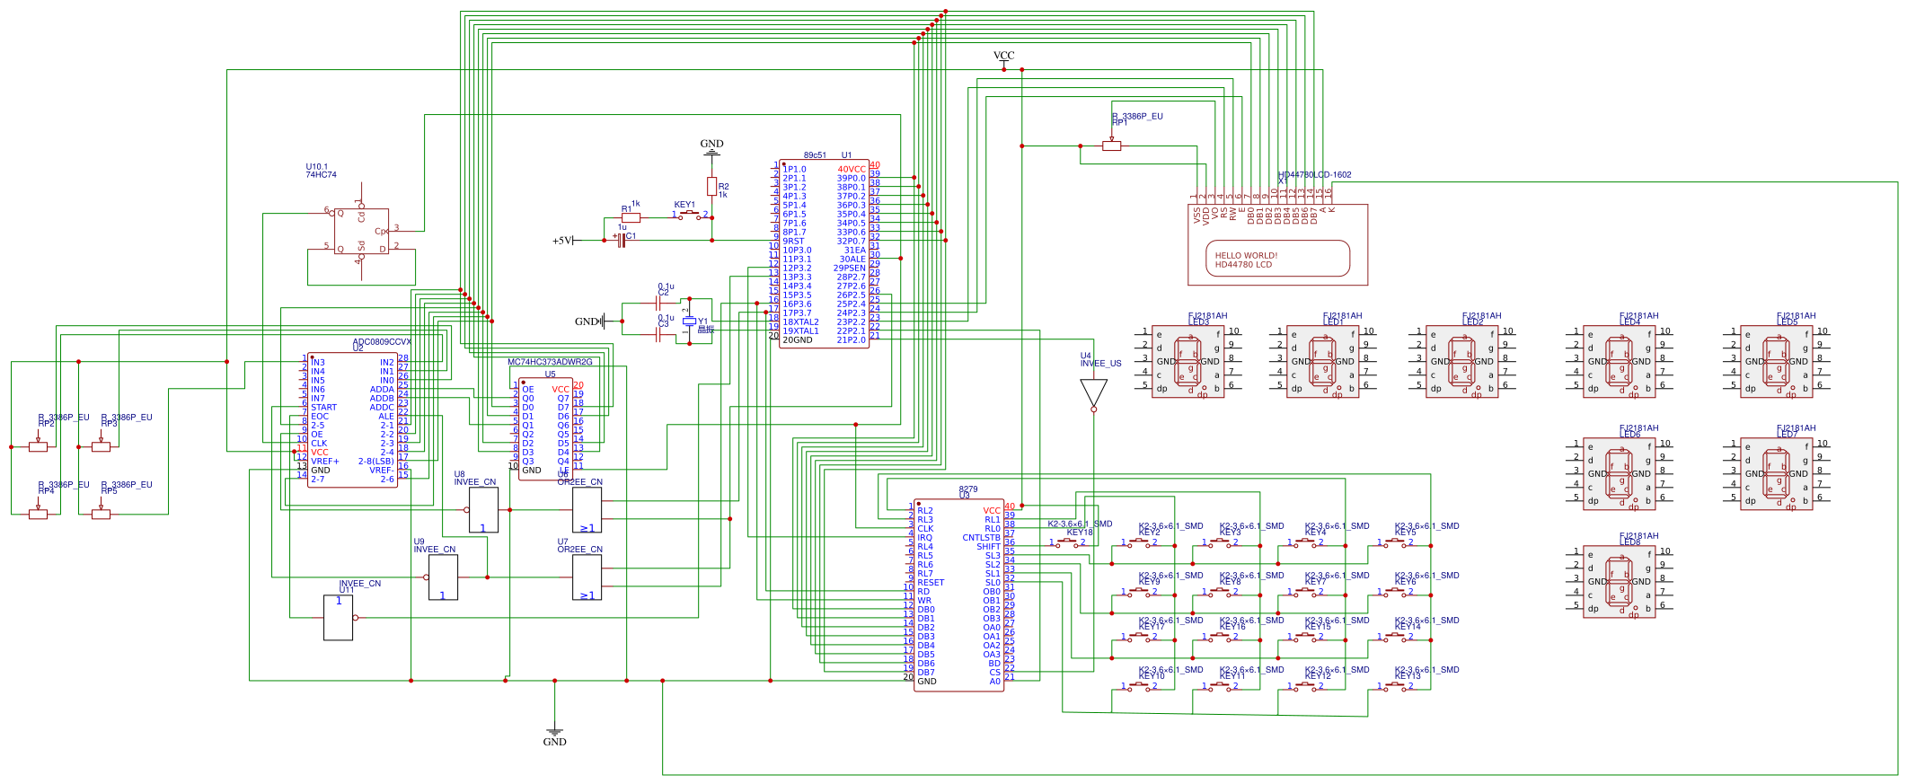The width and height of the screenshot is (1907, 784).
Task: Select keypad switch KEY16
Action: click(1219, 636)
